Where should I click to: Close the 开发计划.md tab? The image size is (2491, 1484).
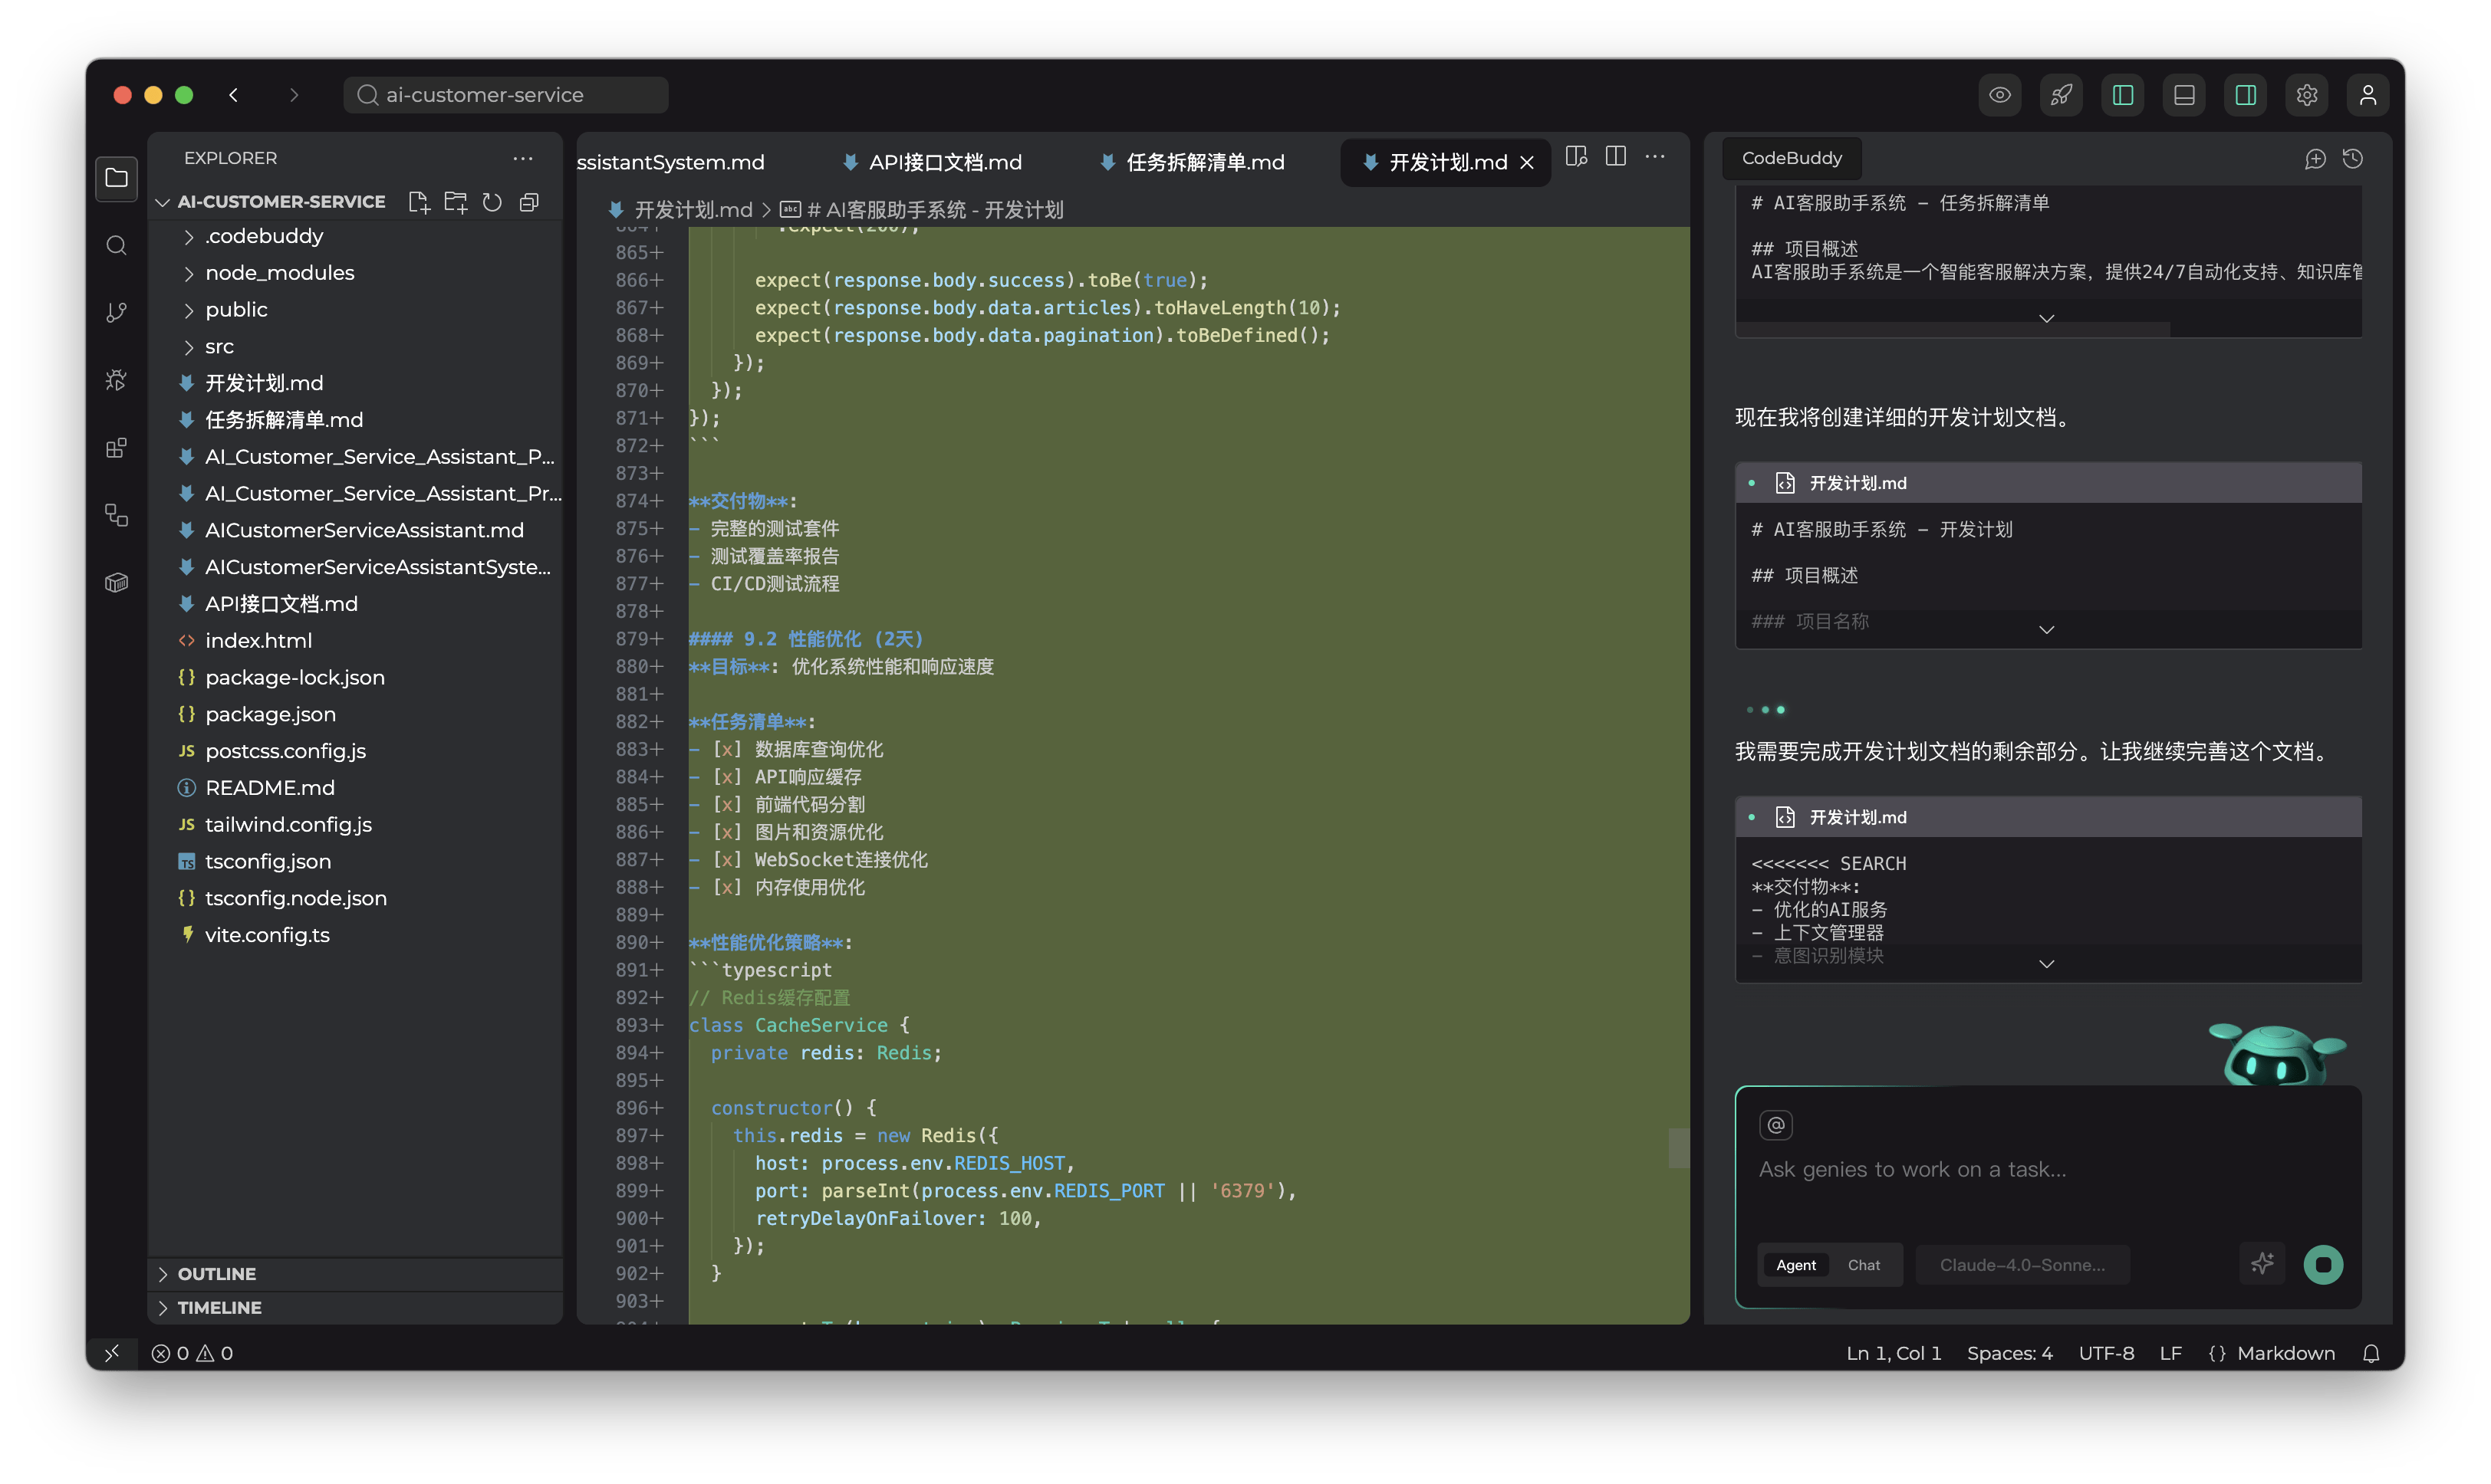[x=1527, y=163]
